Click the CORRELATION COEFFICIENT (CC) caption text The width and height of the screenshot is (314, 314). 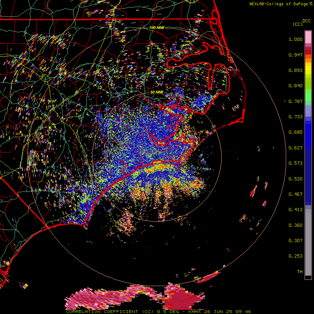click(x=110, y=312)
